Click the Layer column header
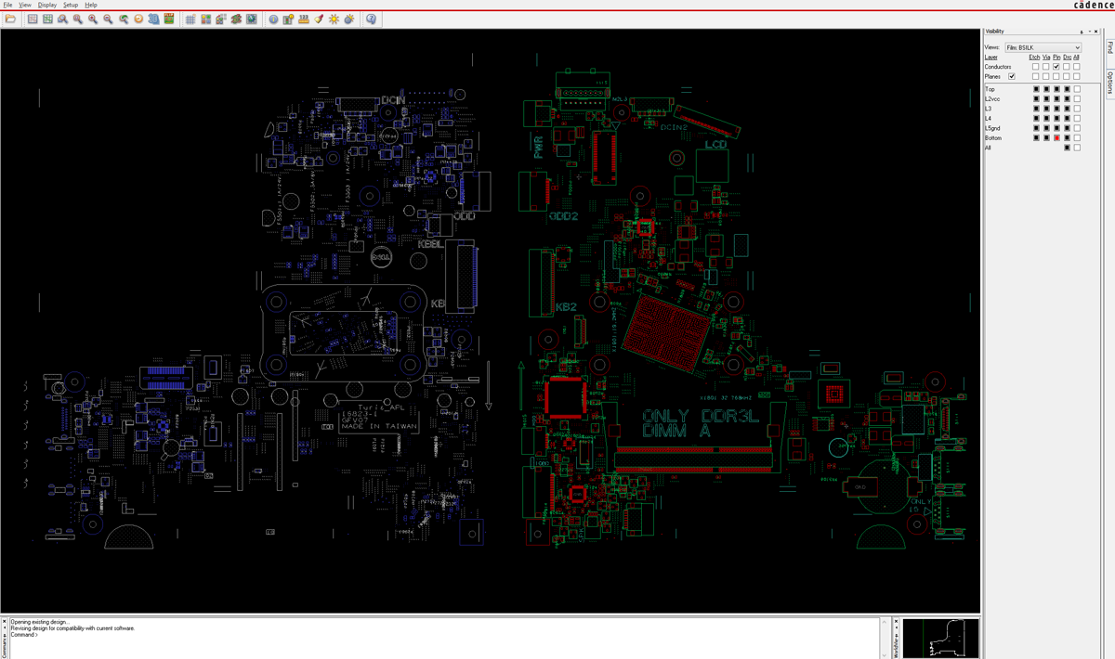1115x659 pixels. pyautogui.click(x=991, y=58)
